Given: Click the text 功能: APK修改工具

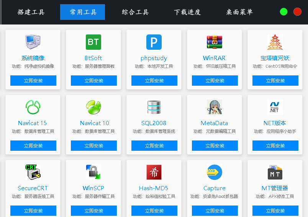Looking at the screenshot, I should tap(275, 196).
